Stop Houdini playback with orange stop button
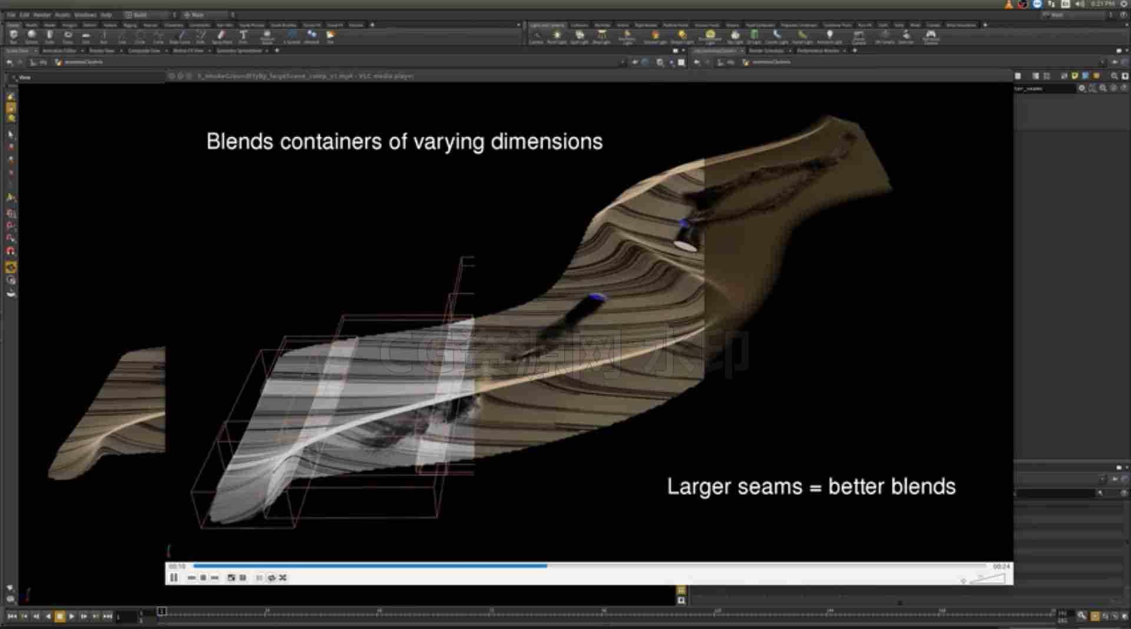Screen dimensions: 1131x629 59,616
